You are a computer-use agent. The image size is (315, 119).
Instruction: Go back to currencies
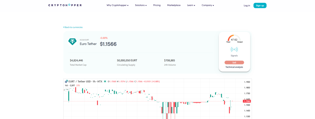coord(73,27)
